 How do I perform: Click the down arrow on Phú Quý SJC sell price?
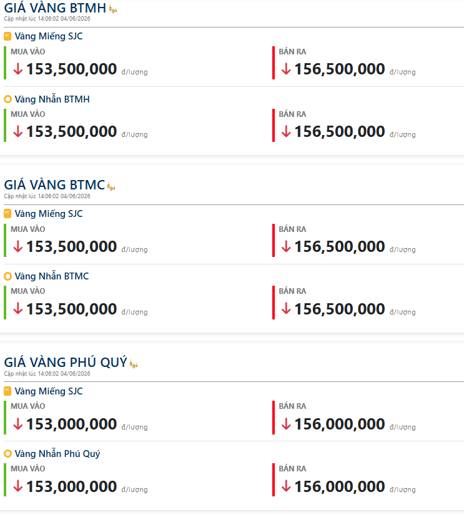pyautogui.click(x=286, y=424)
